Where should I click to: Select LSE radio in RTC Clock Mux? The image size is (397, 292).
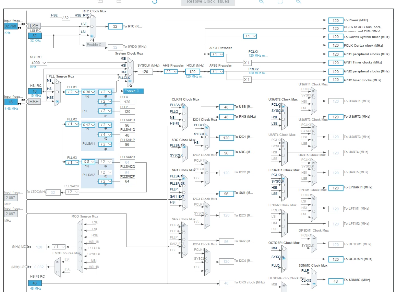pos(92,26)
